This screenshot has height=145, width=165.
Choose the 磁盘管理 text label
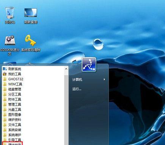14,89
